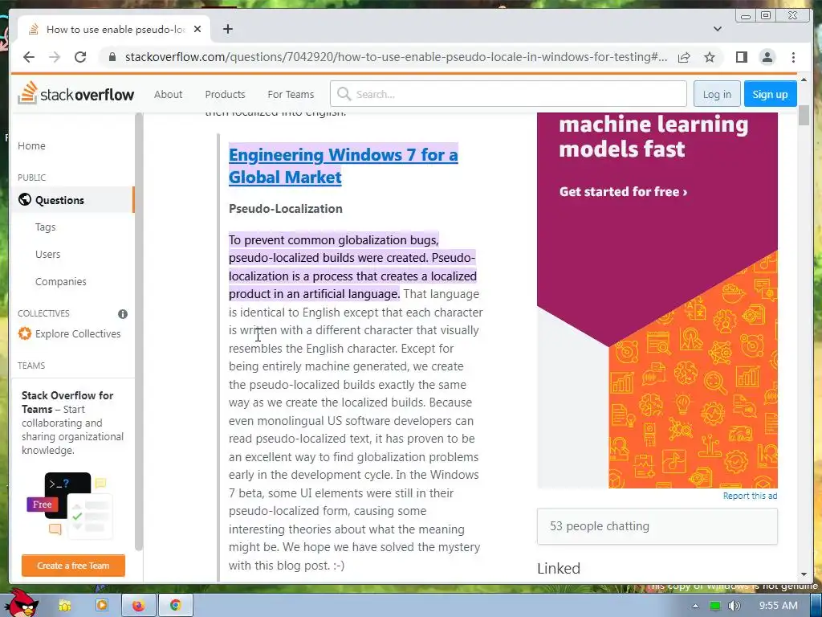The width and height of the screenshot is (822, 617).
Task: Open Tags in the sidebar
Action: click(x=45, y=227)
